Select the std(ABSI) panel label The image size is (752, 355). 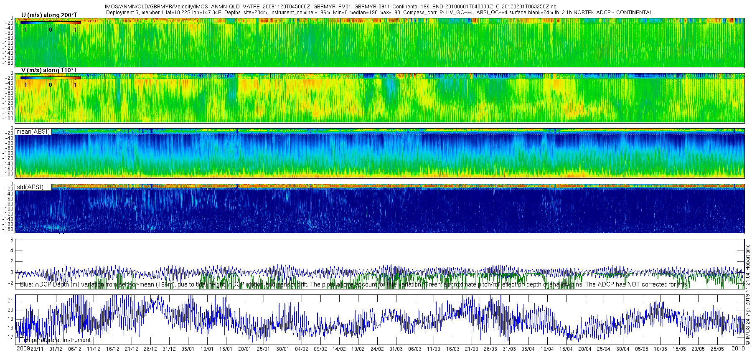30,187
